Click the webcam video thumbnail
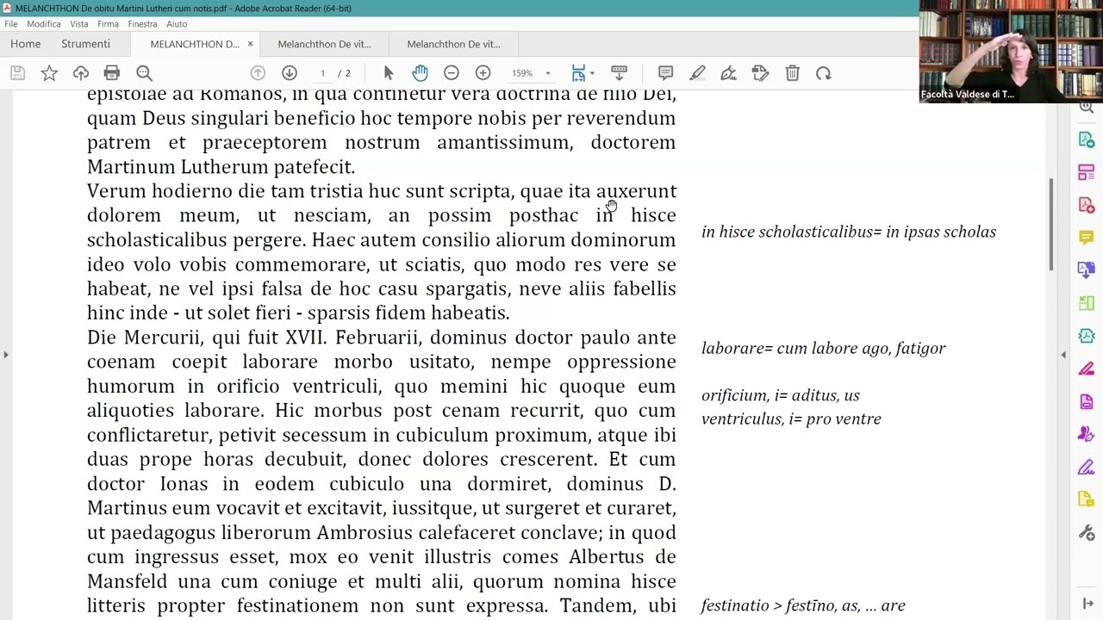The image size is (1103, 620). pos(1011,52)
